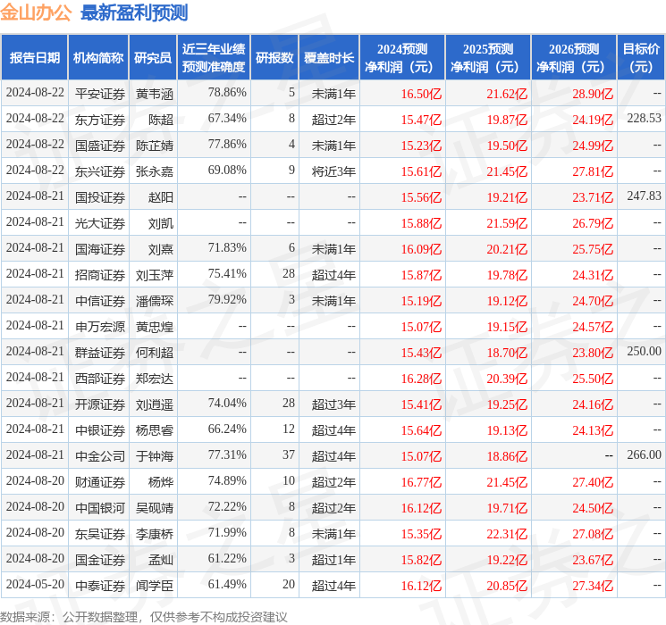The width and height of the screenshot is (666, 625).
Task: Click the 研究员 column header
Action: 153,58
